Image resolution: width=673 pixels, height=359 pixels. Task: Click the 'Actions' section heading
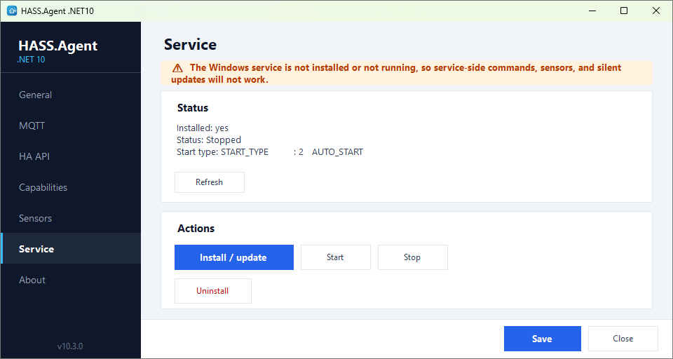click(196, 229)
